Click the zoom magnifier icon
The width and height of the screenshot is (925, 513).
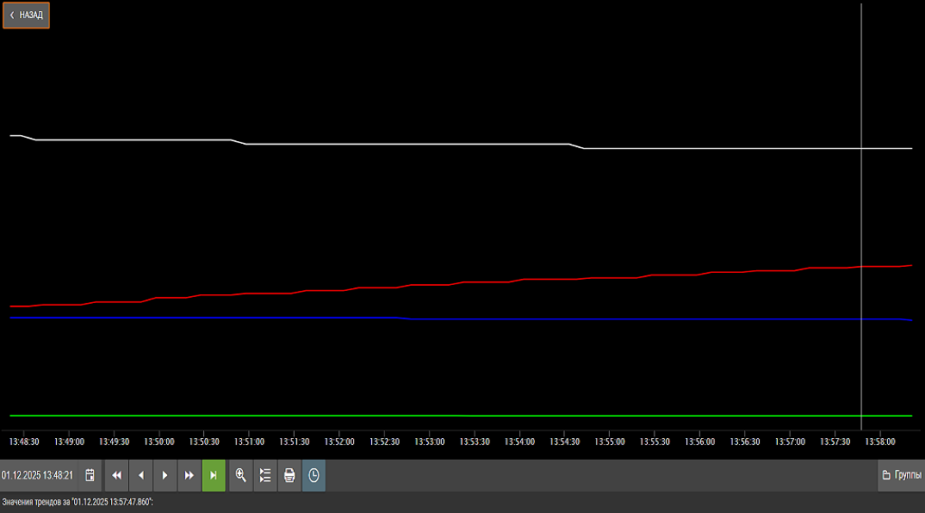point(241,475)
